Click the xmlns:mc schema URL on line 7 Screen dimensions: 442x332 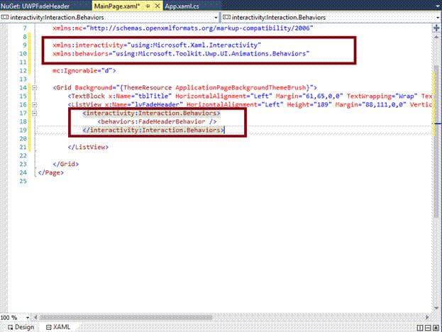[201, 28]
